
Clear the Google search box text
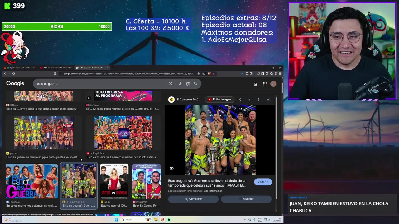click(x=171, y=84)
